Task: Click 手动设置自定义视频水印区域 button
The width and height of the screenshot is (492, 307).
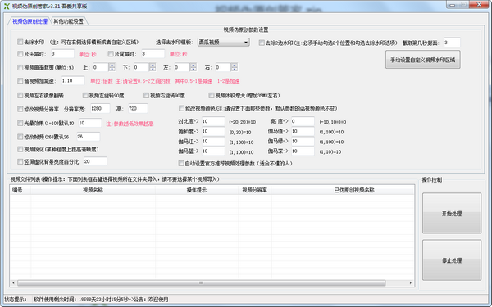Action: coord(422,60)
